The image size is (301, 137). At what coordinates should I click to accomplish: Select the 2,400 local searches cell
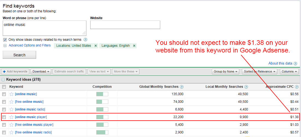click(x=244, y=132)
